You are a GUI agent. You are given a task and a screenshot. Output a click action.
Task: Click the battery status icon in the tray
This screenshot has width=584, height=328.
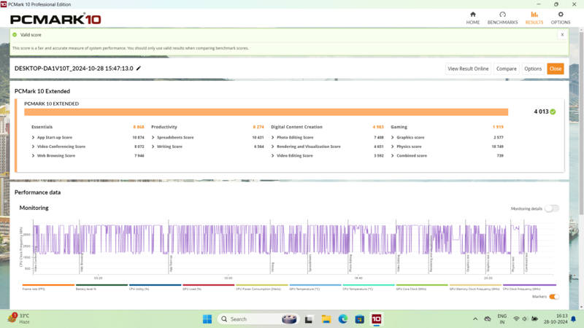(x=534, y=319)
